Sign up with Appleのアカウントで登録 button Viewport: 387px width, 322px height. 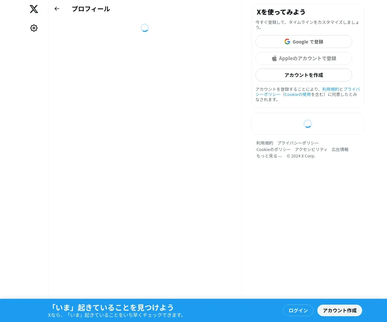(x=304, y=58)
